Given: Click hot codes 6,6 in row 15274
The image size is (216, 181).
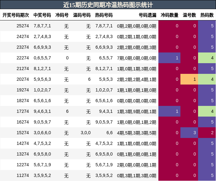Looking at the screenshot, I should [110, 133].
